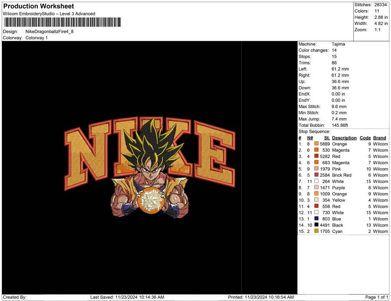This screenshot has width=391, height=301.
Task: Click the Brick Red swatch in row 6
Action: tap(316, 175)
